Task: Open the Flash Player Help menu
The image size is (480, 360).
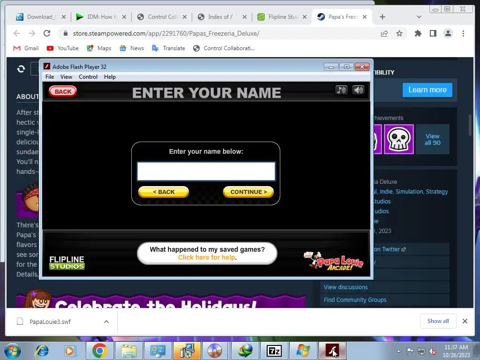Action: [x=110, y=77]
